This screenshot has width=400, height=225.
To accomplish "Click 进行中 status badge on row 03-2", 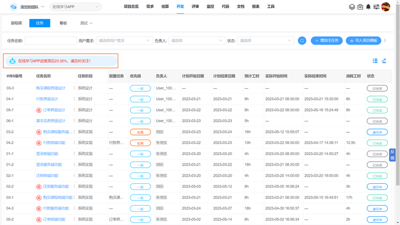I will 377,132.
